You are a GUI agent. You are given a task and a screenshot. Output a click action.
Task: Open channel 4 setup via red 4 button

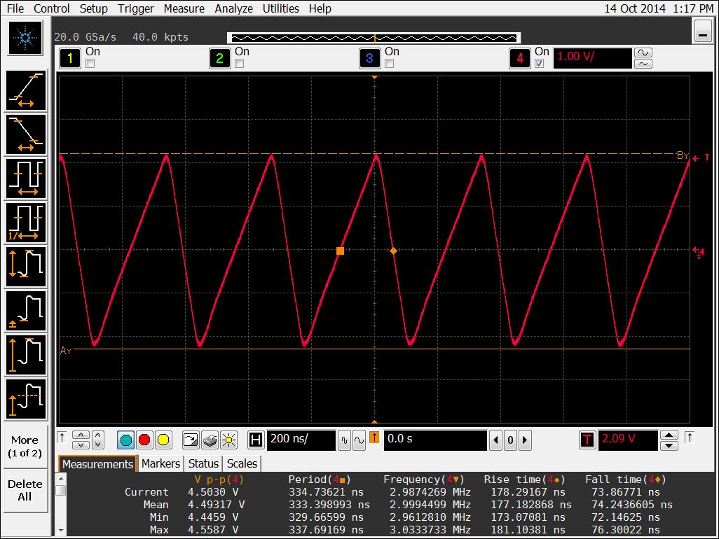pyautogui.click(x=519, y=58)
